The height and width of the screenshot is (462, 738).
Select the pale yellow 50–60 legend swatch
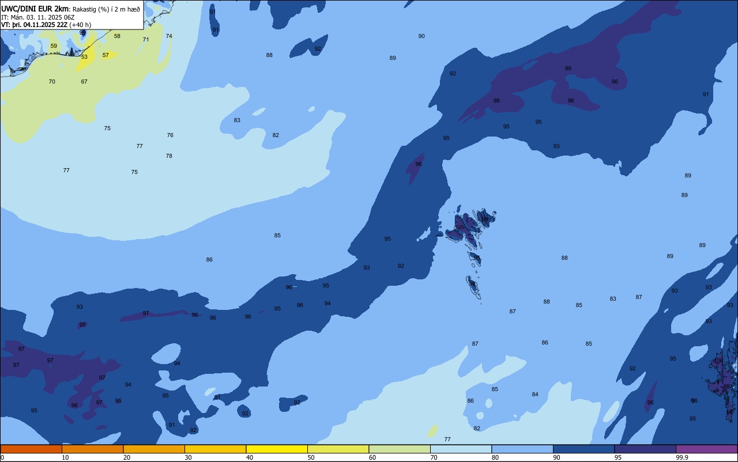pos(338,449)
